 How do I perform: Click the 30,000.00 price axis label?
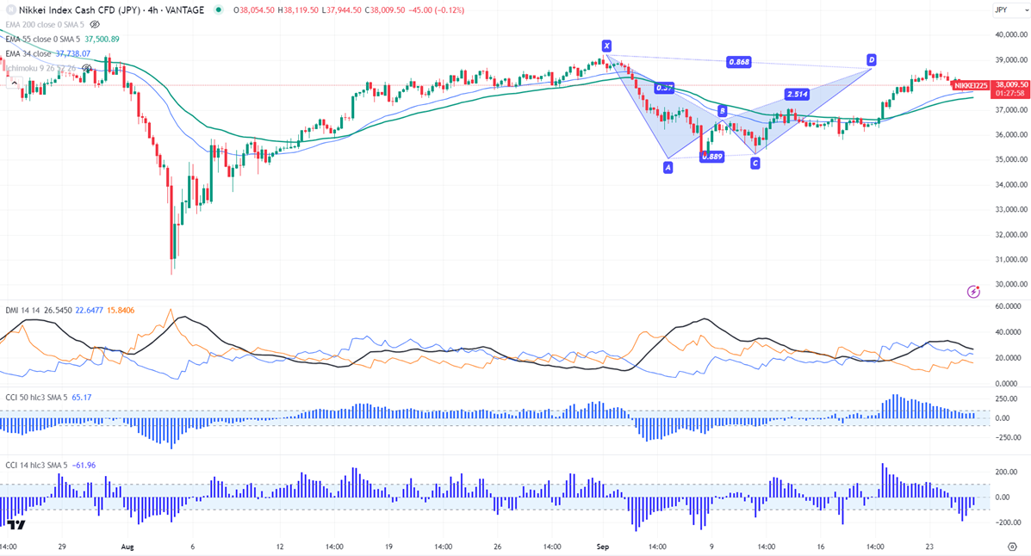click(1011, 285)
